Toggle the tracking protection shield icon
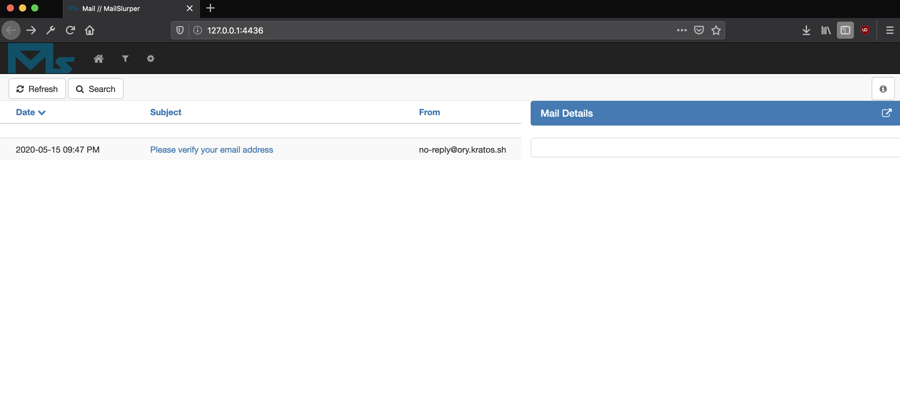This screenshot has height=404, width=900. [180, 30]
